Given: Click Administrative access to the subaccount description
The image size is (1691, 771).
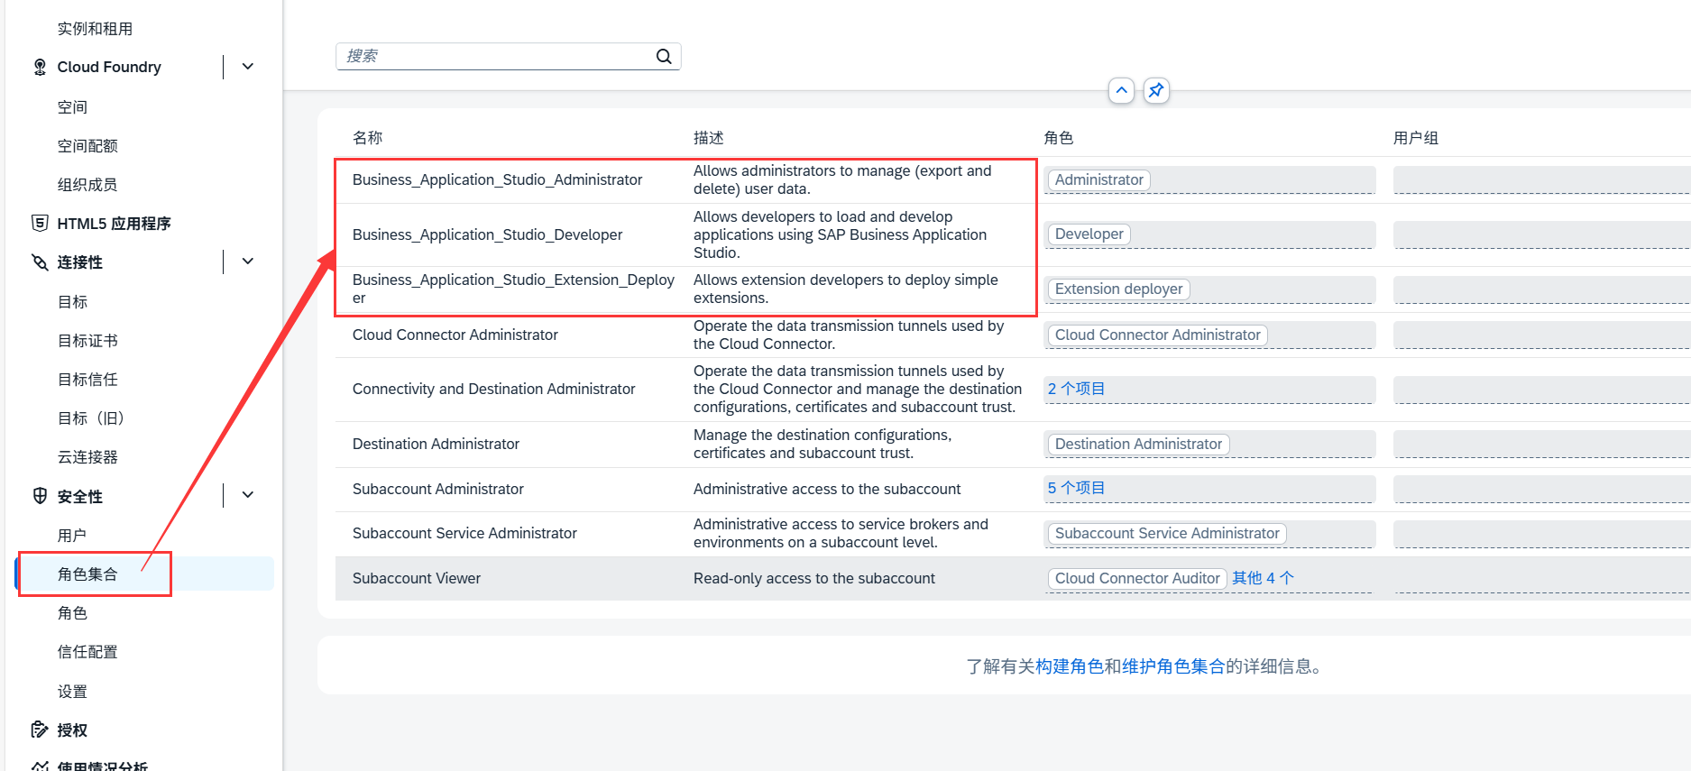Looking at the screenshot, I should point(827,489).
